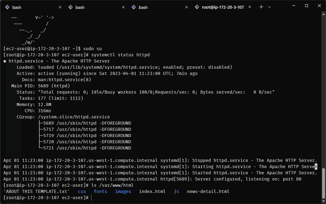Click the 'images' directory name

pyautogui.click(x=123, y=192)
